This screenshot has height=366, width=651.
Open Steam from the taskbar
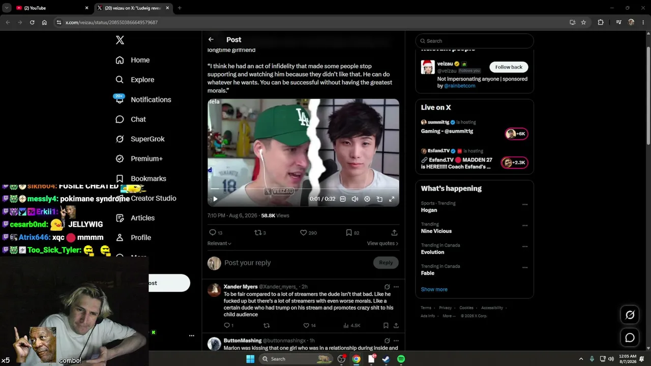coord(386,359)
